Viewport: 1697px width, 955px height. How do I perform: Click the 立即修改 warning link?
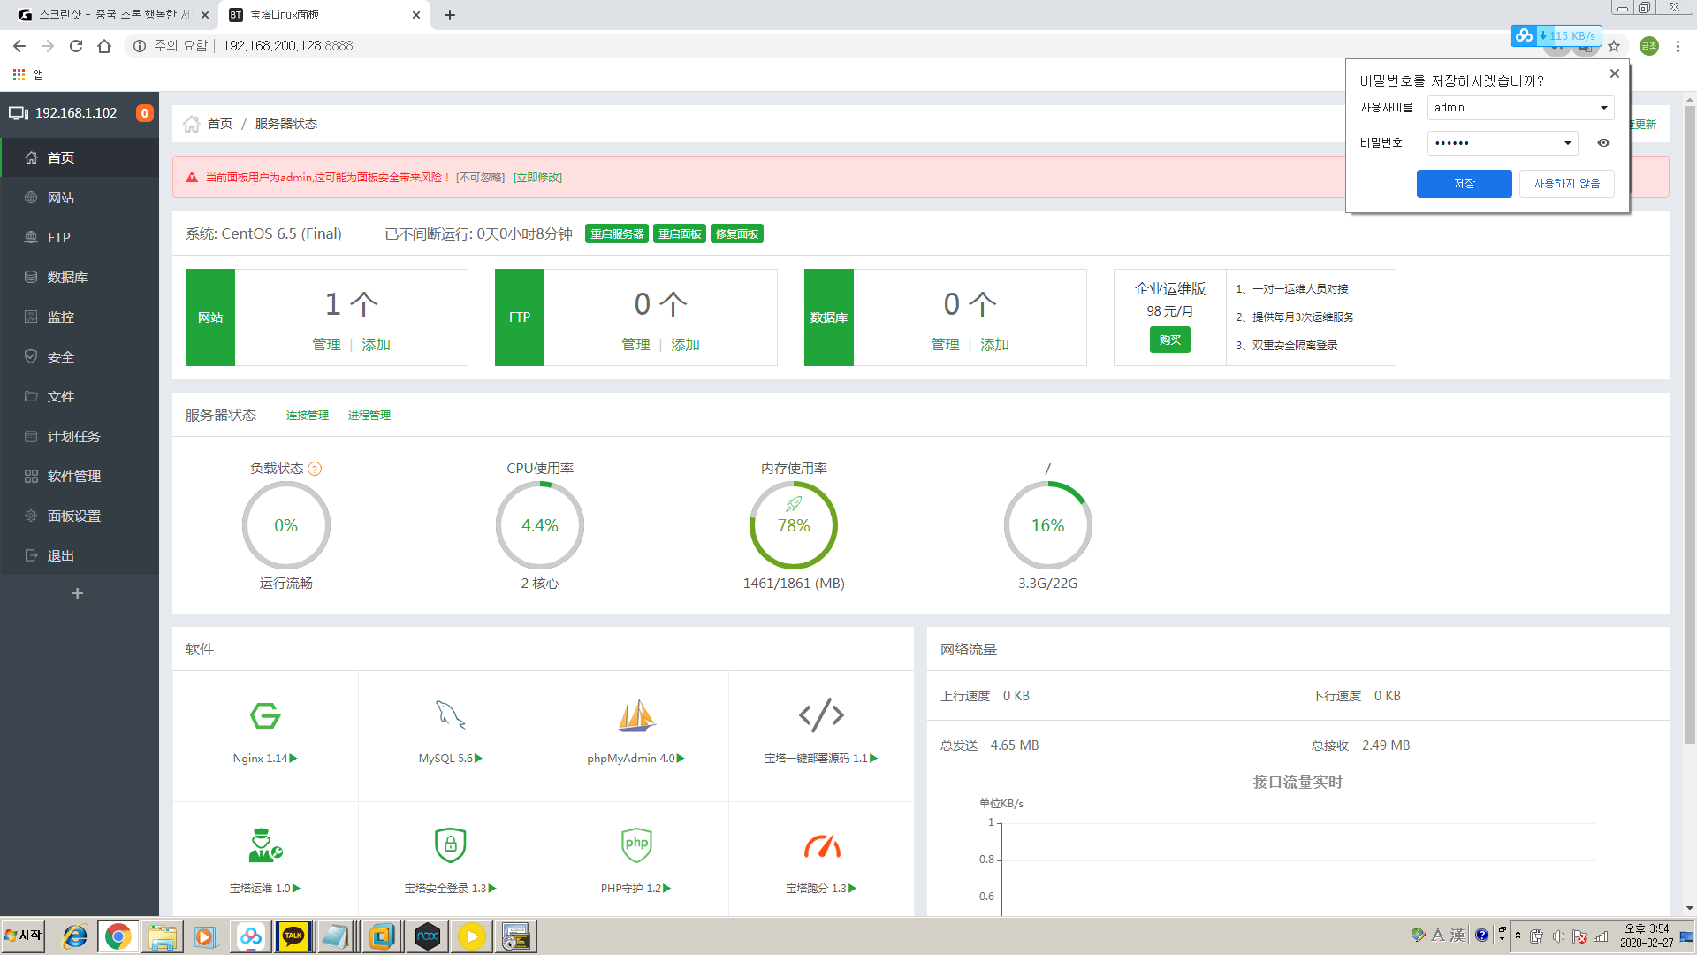(x=537, y=178)
